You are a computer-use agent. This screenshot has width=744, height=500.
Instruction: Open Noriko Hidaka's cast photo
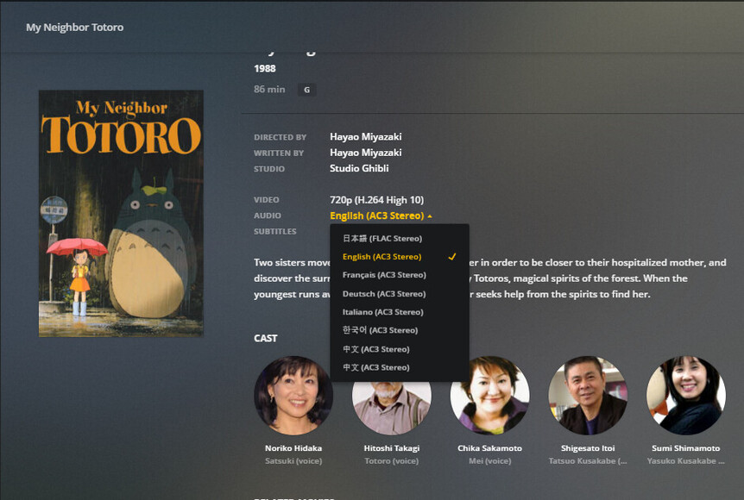coord(293,396)
